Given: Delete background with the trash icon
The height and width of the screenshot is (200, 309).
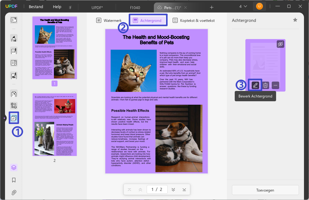Looking at the screenshot, I should (265, 85).
